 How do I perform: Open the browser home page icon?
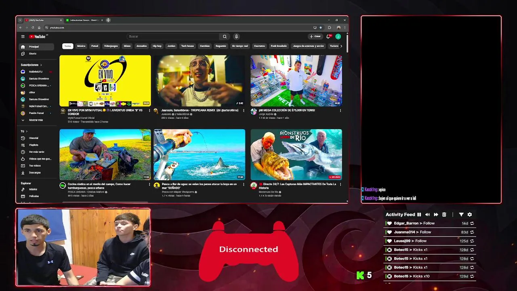39,27
